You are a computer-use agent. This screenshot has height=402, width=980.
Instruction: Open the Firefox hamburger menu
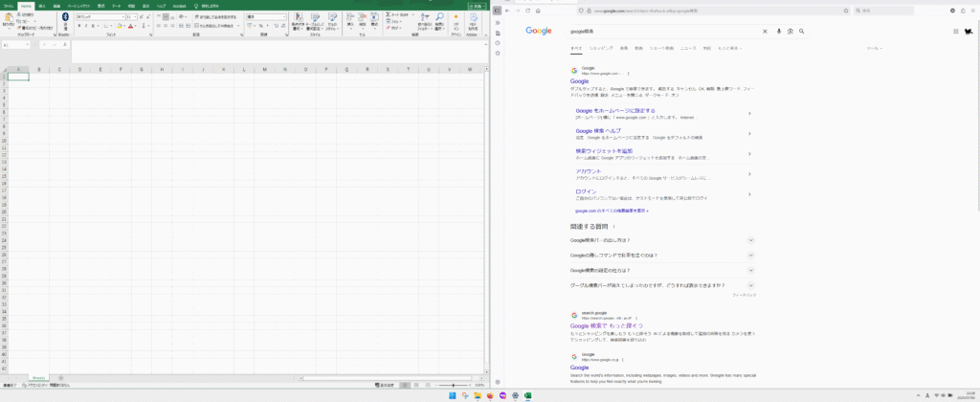pos(973,11)
